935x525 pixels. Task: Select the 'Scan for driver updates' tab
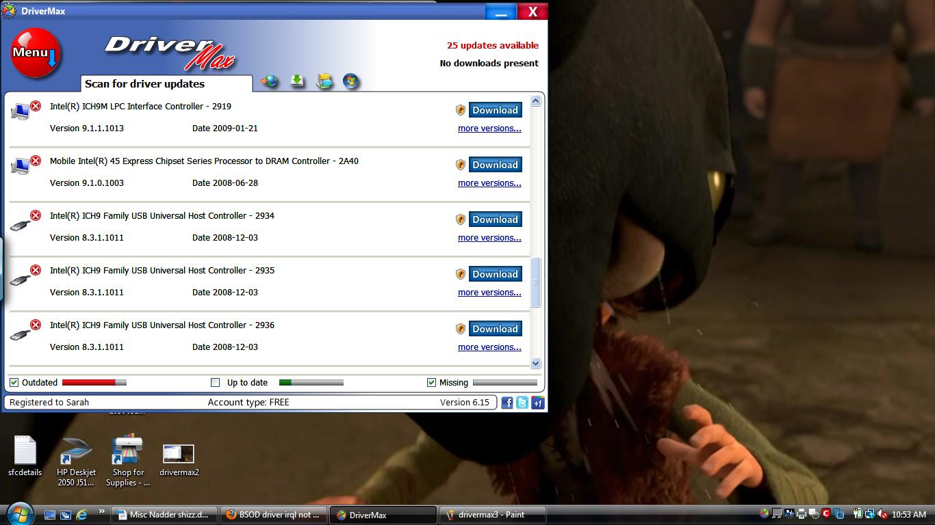point(166,83)
